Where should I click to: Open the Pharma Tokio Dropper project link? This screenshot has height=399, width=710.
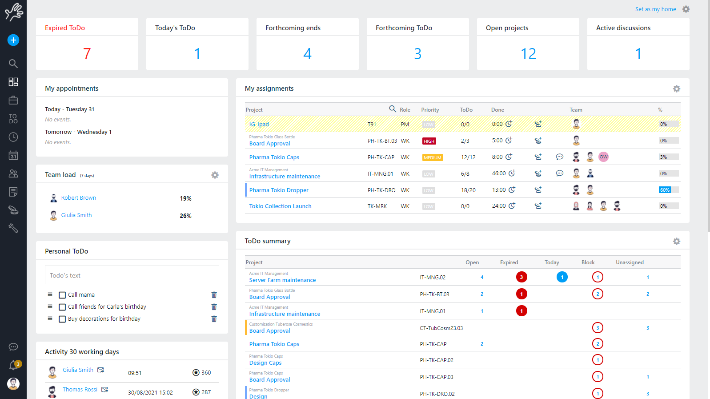279,190
